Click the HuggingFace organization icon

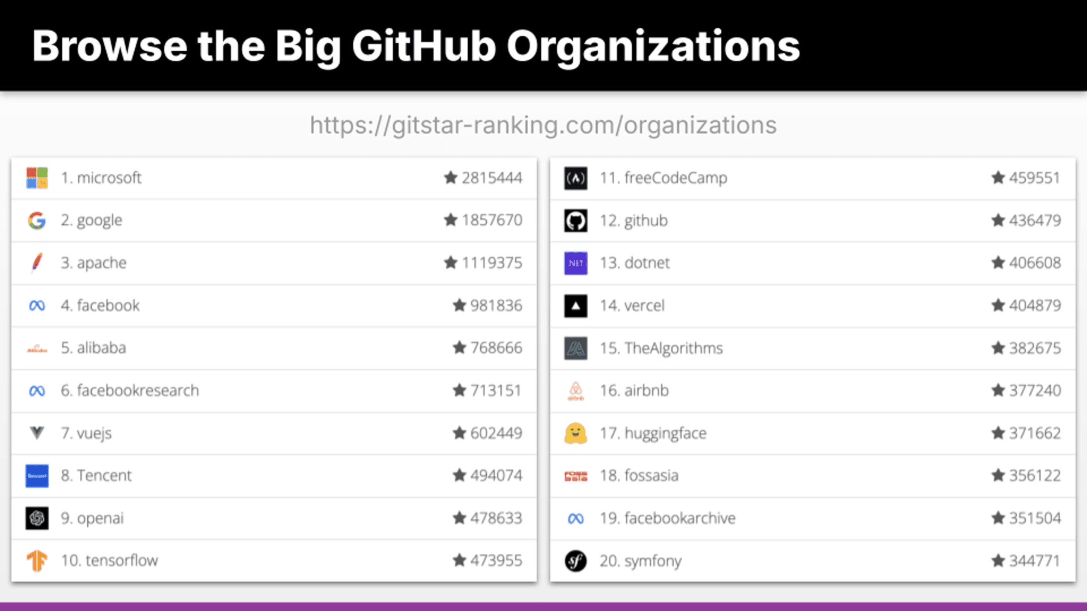coord(576,433)
